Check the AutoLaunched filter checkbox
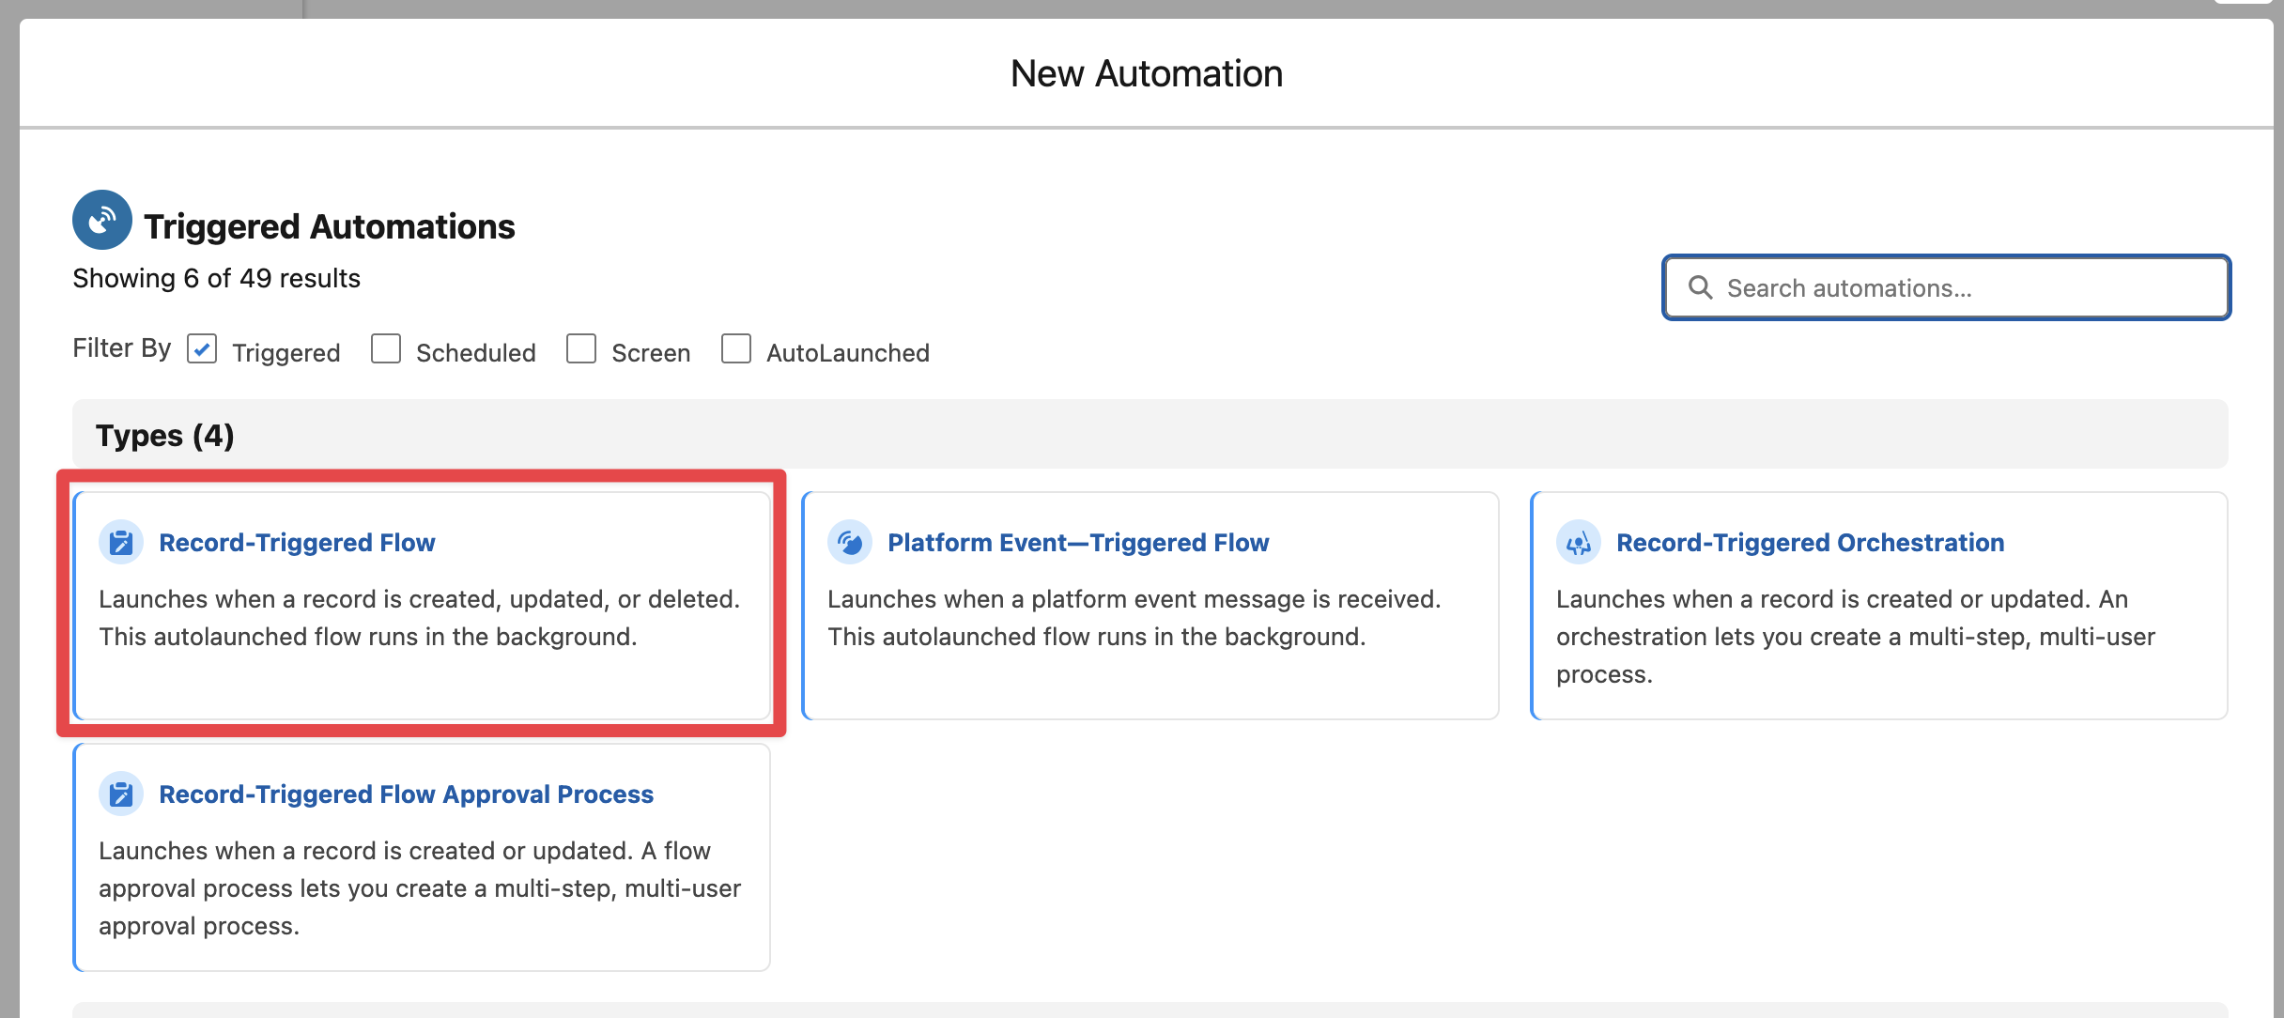 click(736, 349)
